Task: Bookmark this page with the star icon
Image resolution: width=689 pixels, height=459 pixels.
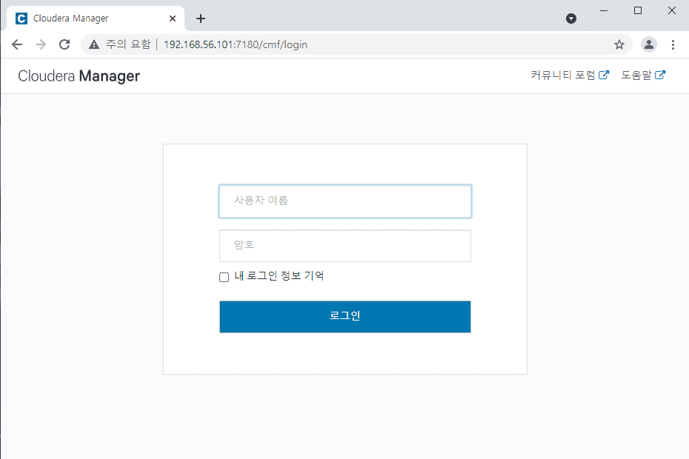Action: click(619, 44)
